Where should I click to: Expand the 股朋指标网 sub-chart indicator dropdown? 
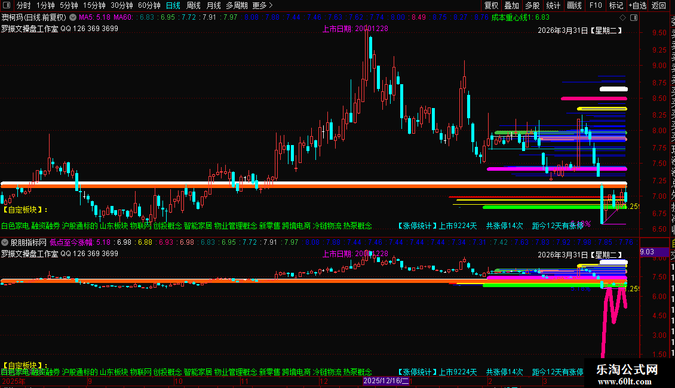pos(5,242)
